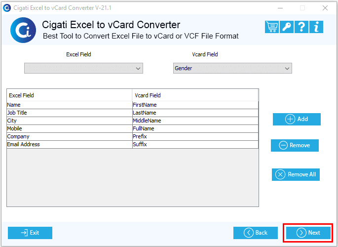Screen dimensions: 338x247
Task: Click the Add button
Action: pos(297,119)
